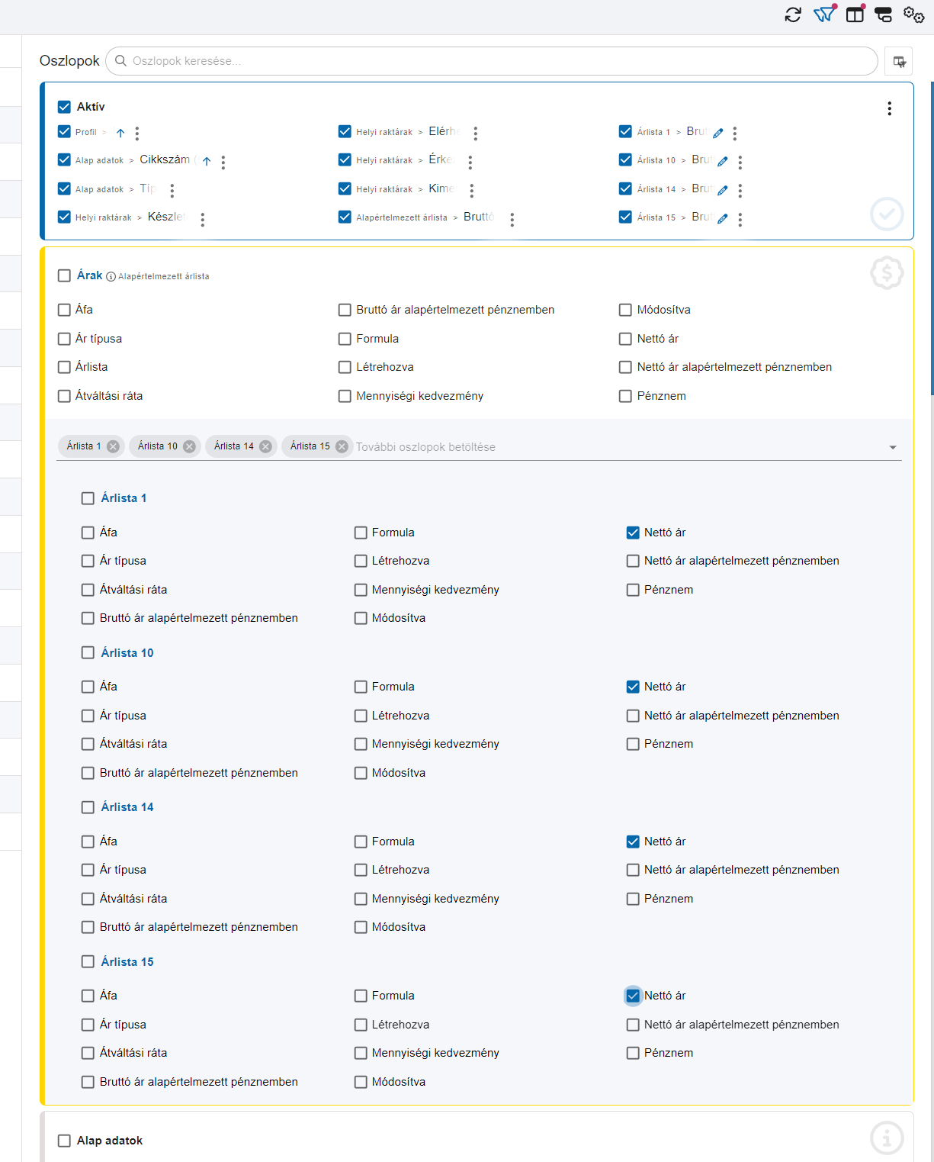The width and height of the screenshot is (934, 1162).
Task: Open three-dot menu on active Árlista 10 row
Action: click(x=740, y=162)
